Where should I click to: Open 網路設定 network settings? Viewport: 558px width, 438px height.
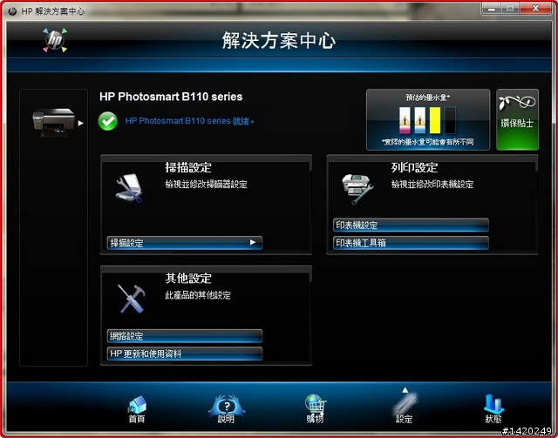click(185, 335)
